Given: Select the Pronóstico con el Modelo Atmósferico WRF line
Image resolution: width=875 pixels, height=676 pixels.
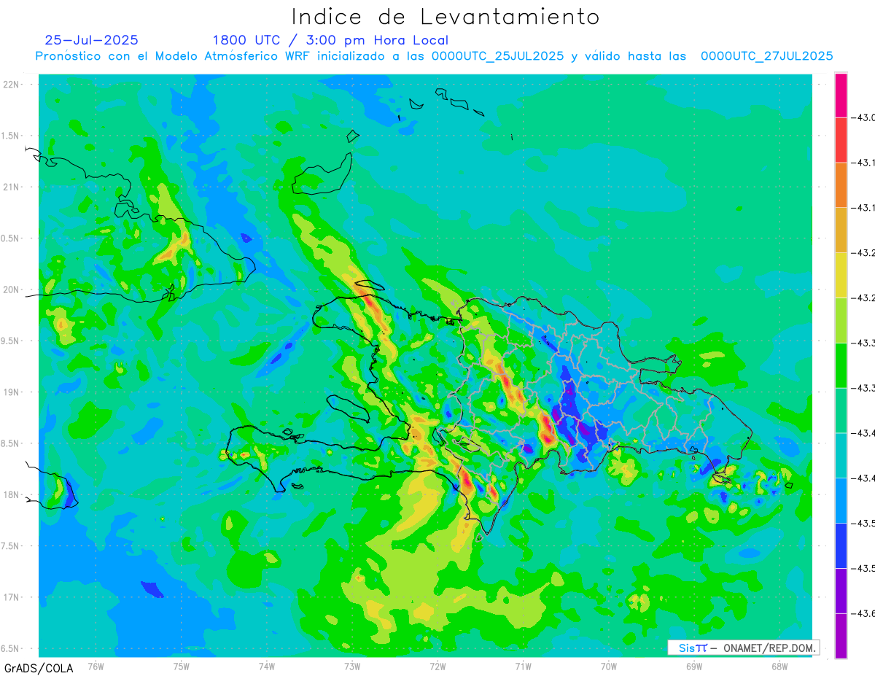Looking at the screenshot, I should click(x=434, y=56).
